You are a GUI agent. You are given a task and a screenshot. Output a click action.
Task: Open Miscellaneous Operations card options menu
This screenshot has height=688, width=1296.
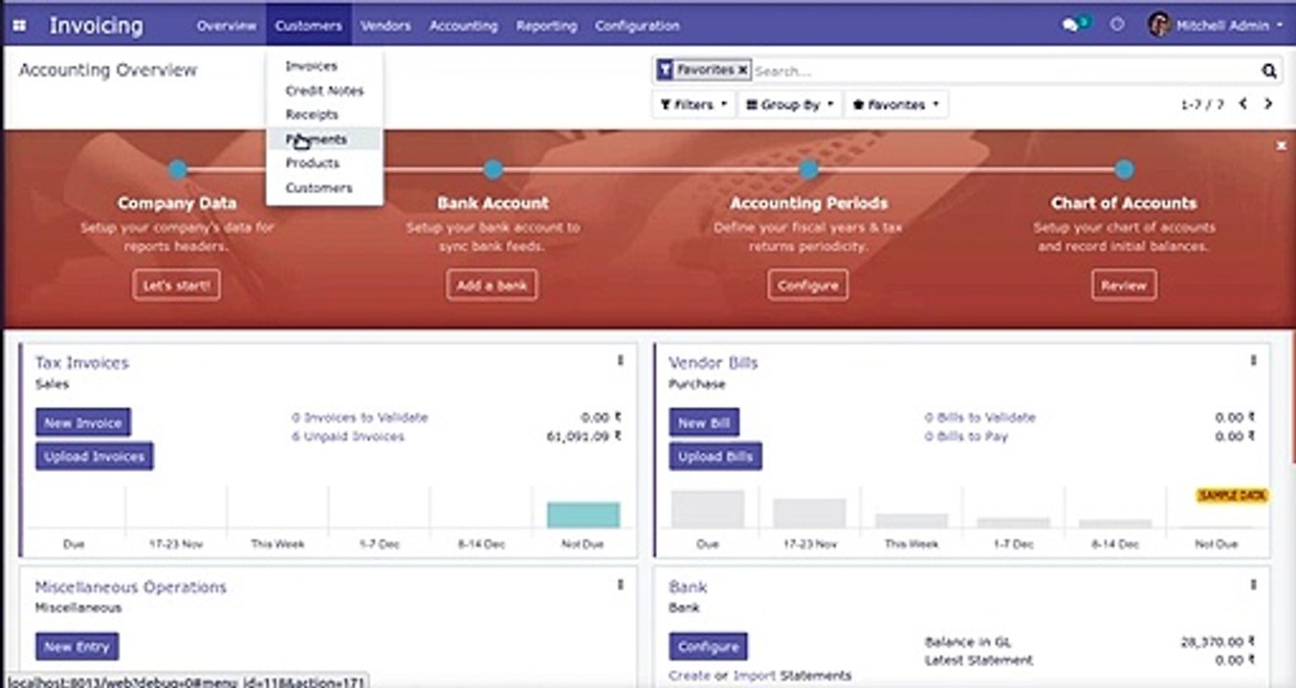(620, 585)
